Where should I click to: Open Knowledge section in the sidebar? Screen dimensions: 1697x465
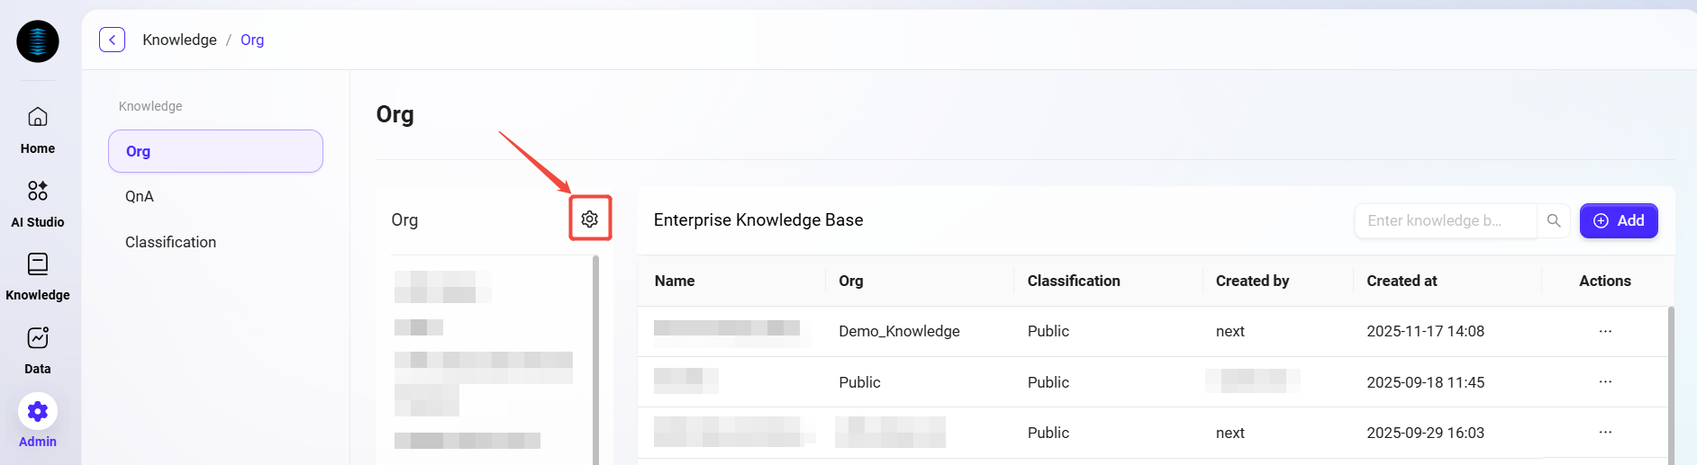[38, 275]
